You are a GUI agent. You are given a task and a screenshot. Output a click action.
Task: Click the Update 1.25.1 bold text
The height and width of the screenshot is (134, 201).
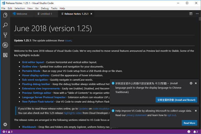pyautogui.click(x=23, y=41)
